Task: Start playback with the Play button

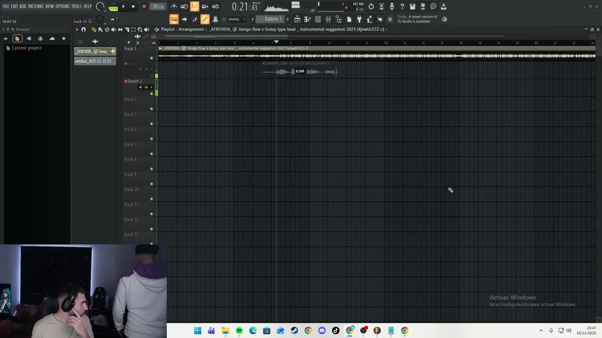Action: [x=123, y=7]
